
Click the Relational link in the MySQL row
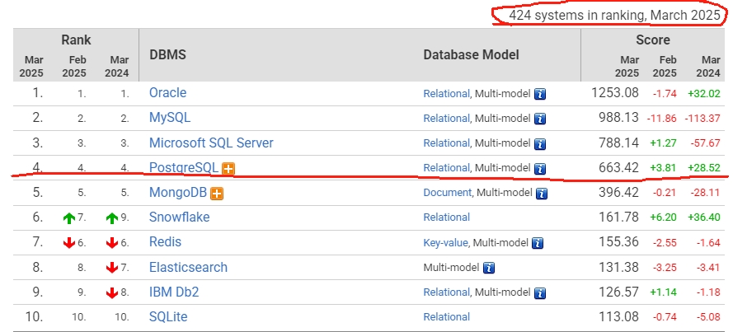pyautogui.click(x=446, y=118)
